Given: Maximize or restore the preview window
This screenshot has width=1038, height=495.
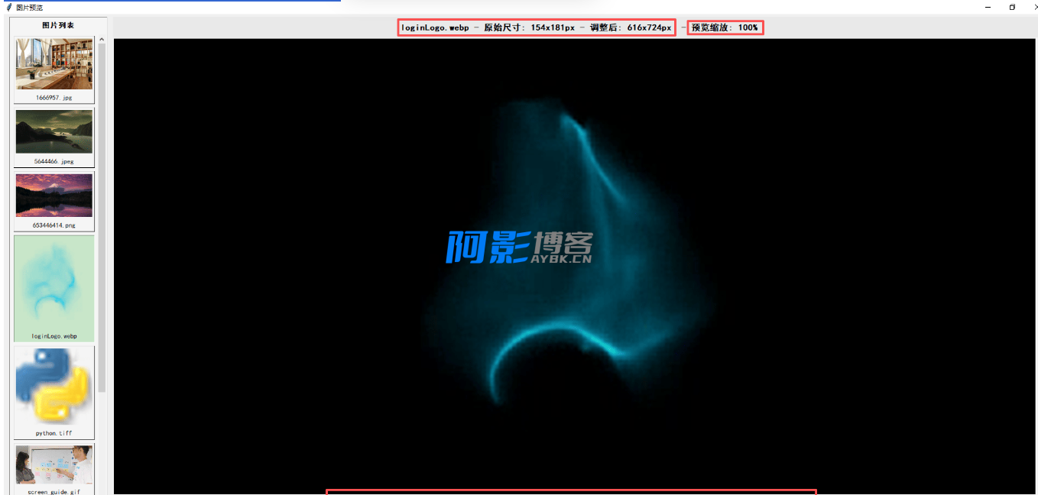Looking at the screenshot, I should point(1012,7).
